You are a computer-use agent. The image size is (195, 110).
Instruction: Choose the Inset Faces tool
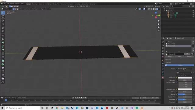pos(3,46)
